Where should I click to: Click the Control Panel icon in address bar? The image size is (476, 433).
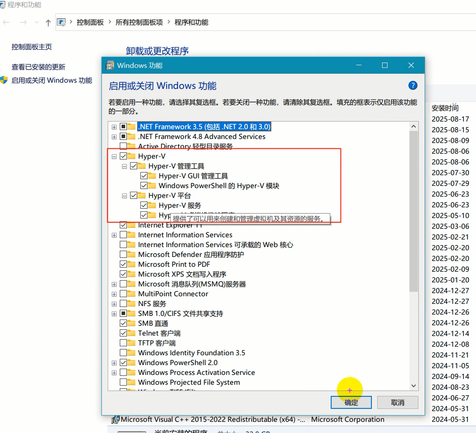point(61,22)
